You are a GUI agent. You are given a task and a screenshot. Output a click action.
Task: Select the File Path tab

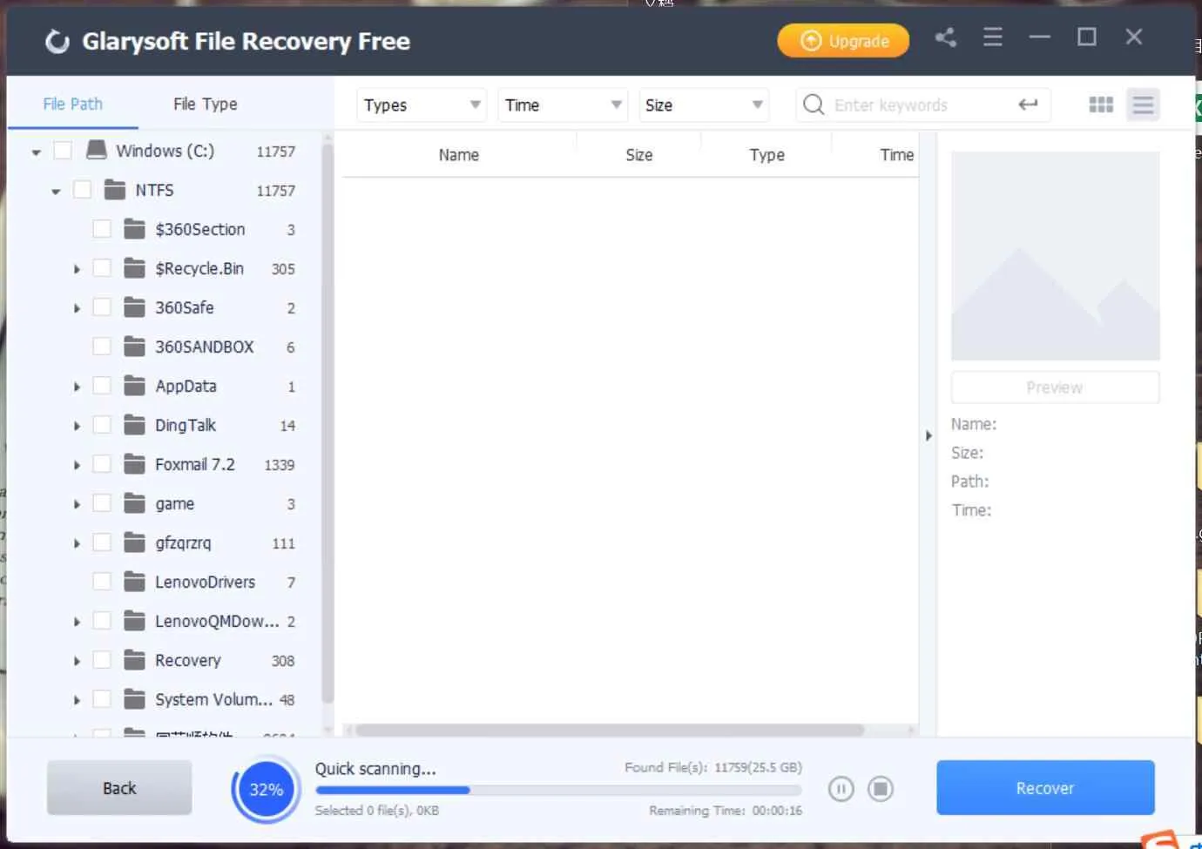73,104
